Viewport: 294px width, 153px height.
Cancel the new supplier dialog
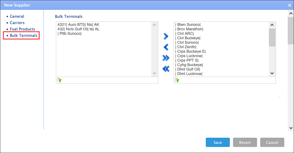coord(272,142)
